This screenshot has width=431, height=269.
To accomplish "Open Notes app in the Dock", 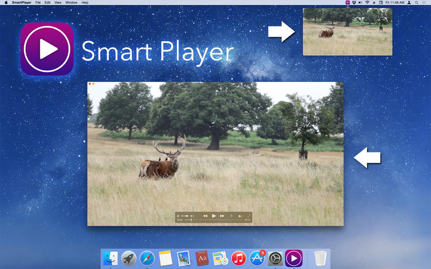I will point(165,258).
